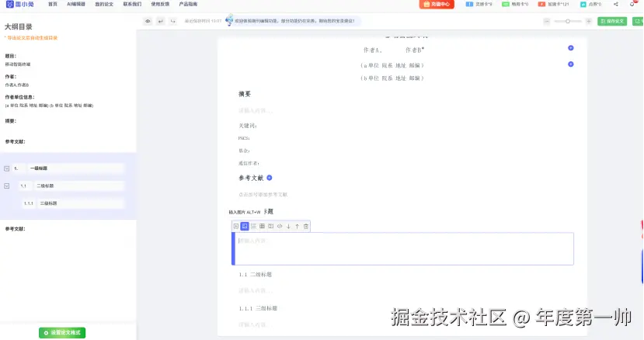Open the orange 充值中心 recharge button
Viewport: 644px width, 340px height.
(437, 4)
